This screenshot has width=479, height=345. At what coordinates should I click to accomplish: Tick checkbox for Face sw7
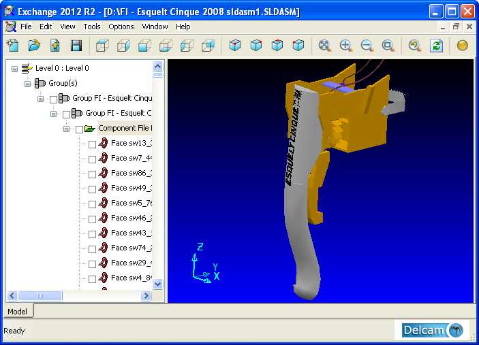click(x=92, y=159)
